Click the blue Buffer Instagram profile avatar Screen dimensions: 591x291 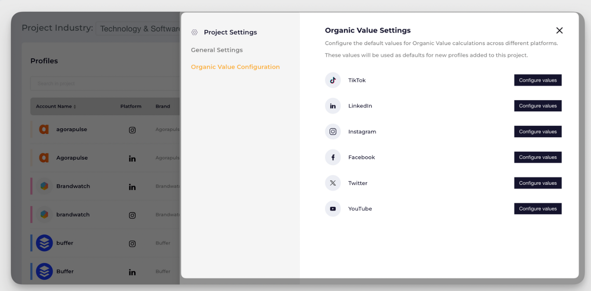click(44, 243)
